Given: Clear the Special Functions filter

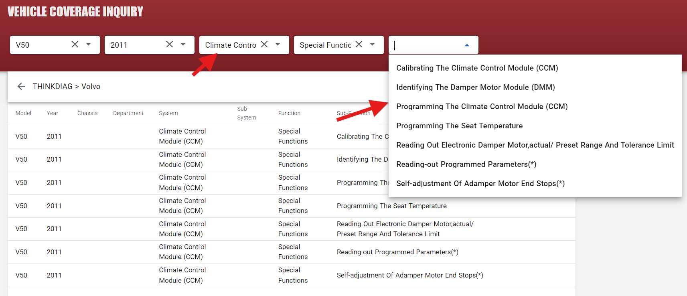Looking at the screenshot, I should 359,45.
